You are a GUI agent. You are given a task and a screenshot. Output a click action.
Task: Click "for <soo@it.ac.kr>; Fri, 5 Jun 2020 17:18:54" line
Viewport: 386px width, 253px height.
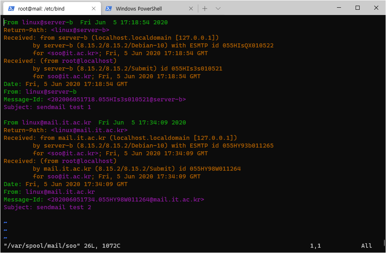tap(120, 54)
